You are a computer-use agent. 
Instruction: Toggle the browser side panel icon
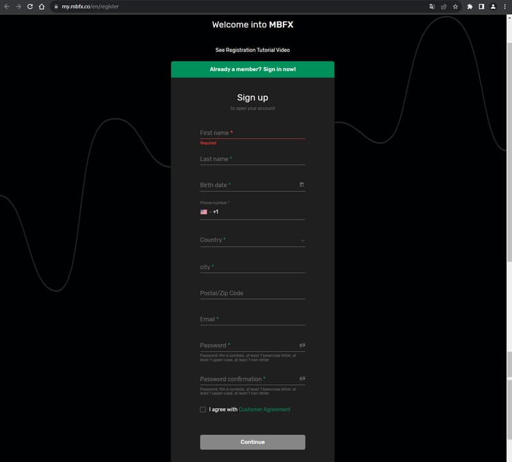pyautogui.click(x=482, y=6)
